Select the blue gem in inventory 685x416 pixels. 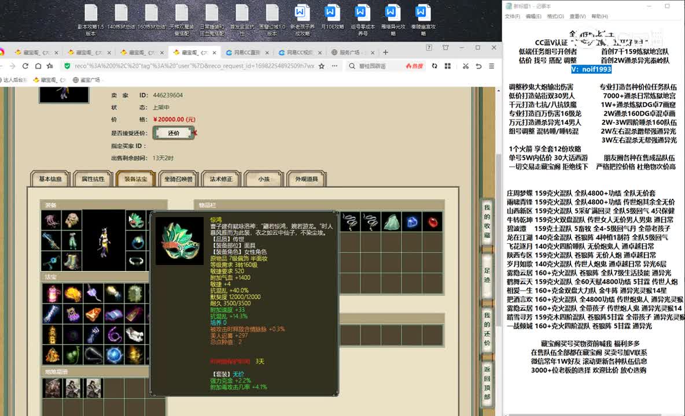click(412, 222)
